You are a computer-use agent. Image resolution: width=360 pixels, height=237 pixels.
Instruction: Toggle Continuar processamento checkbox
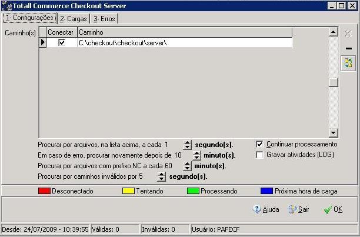point(260,144)
